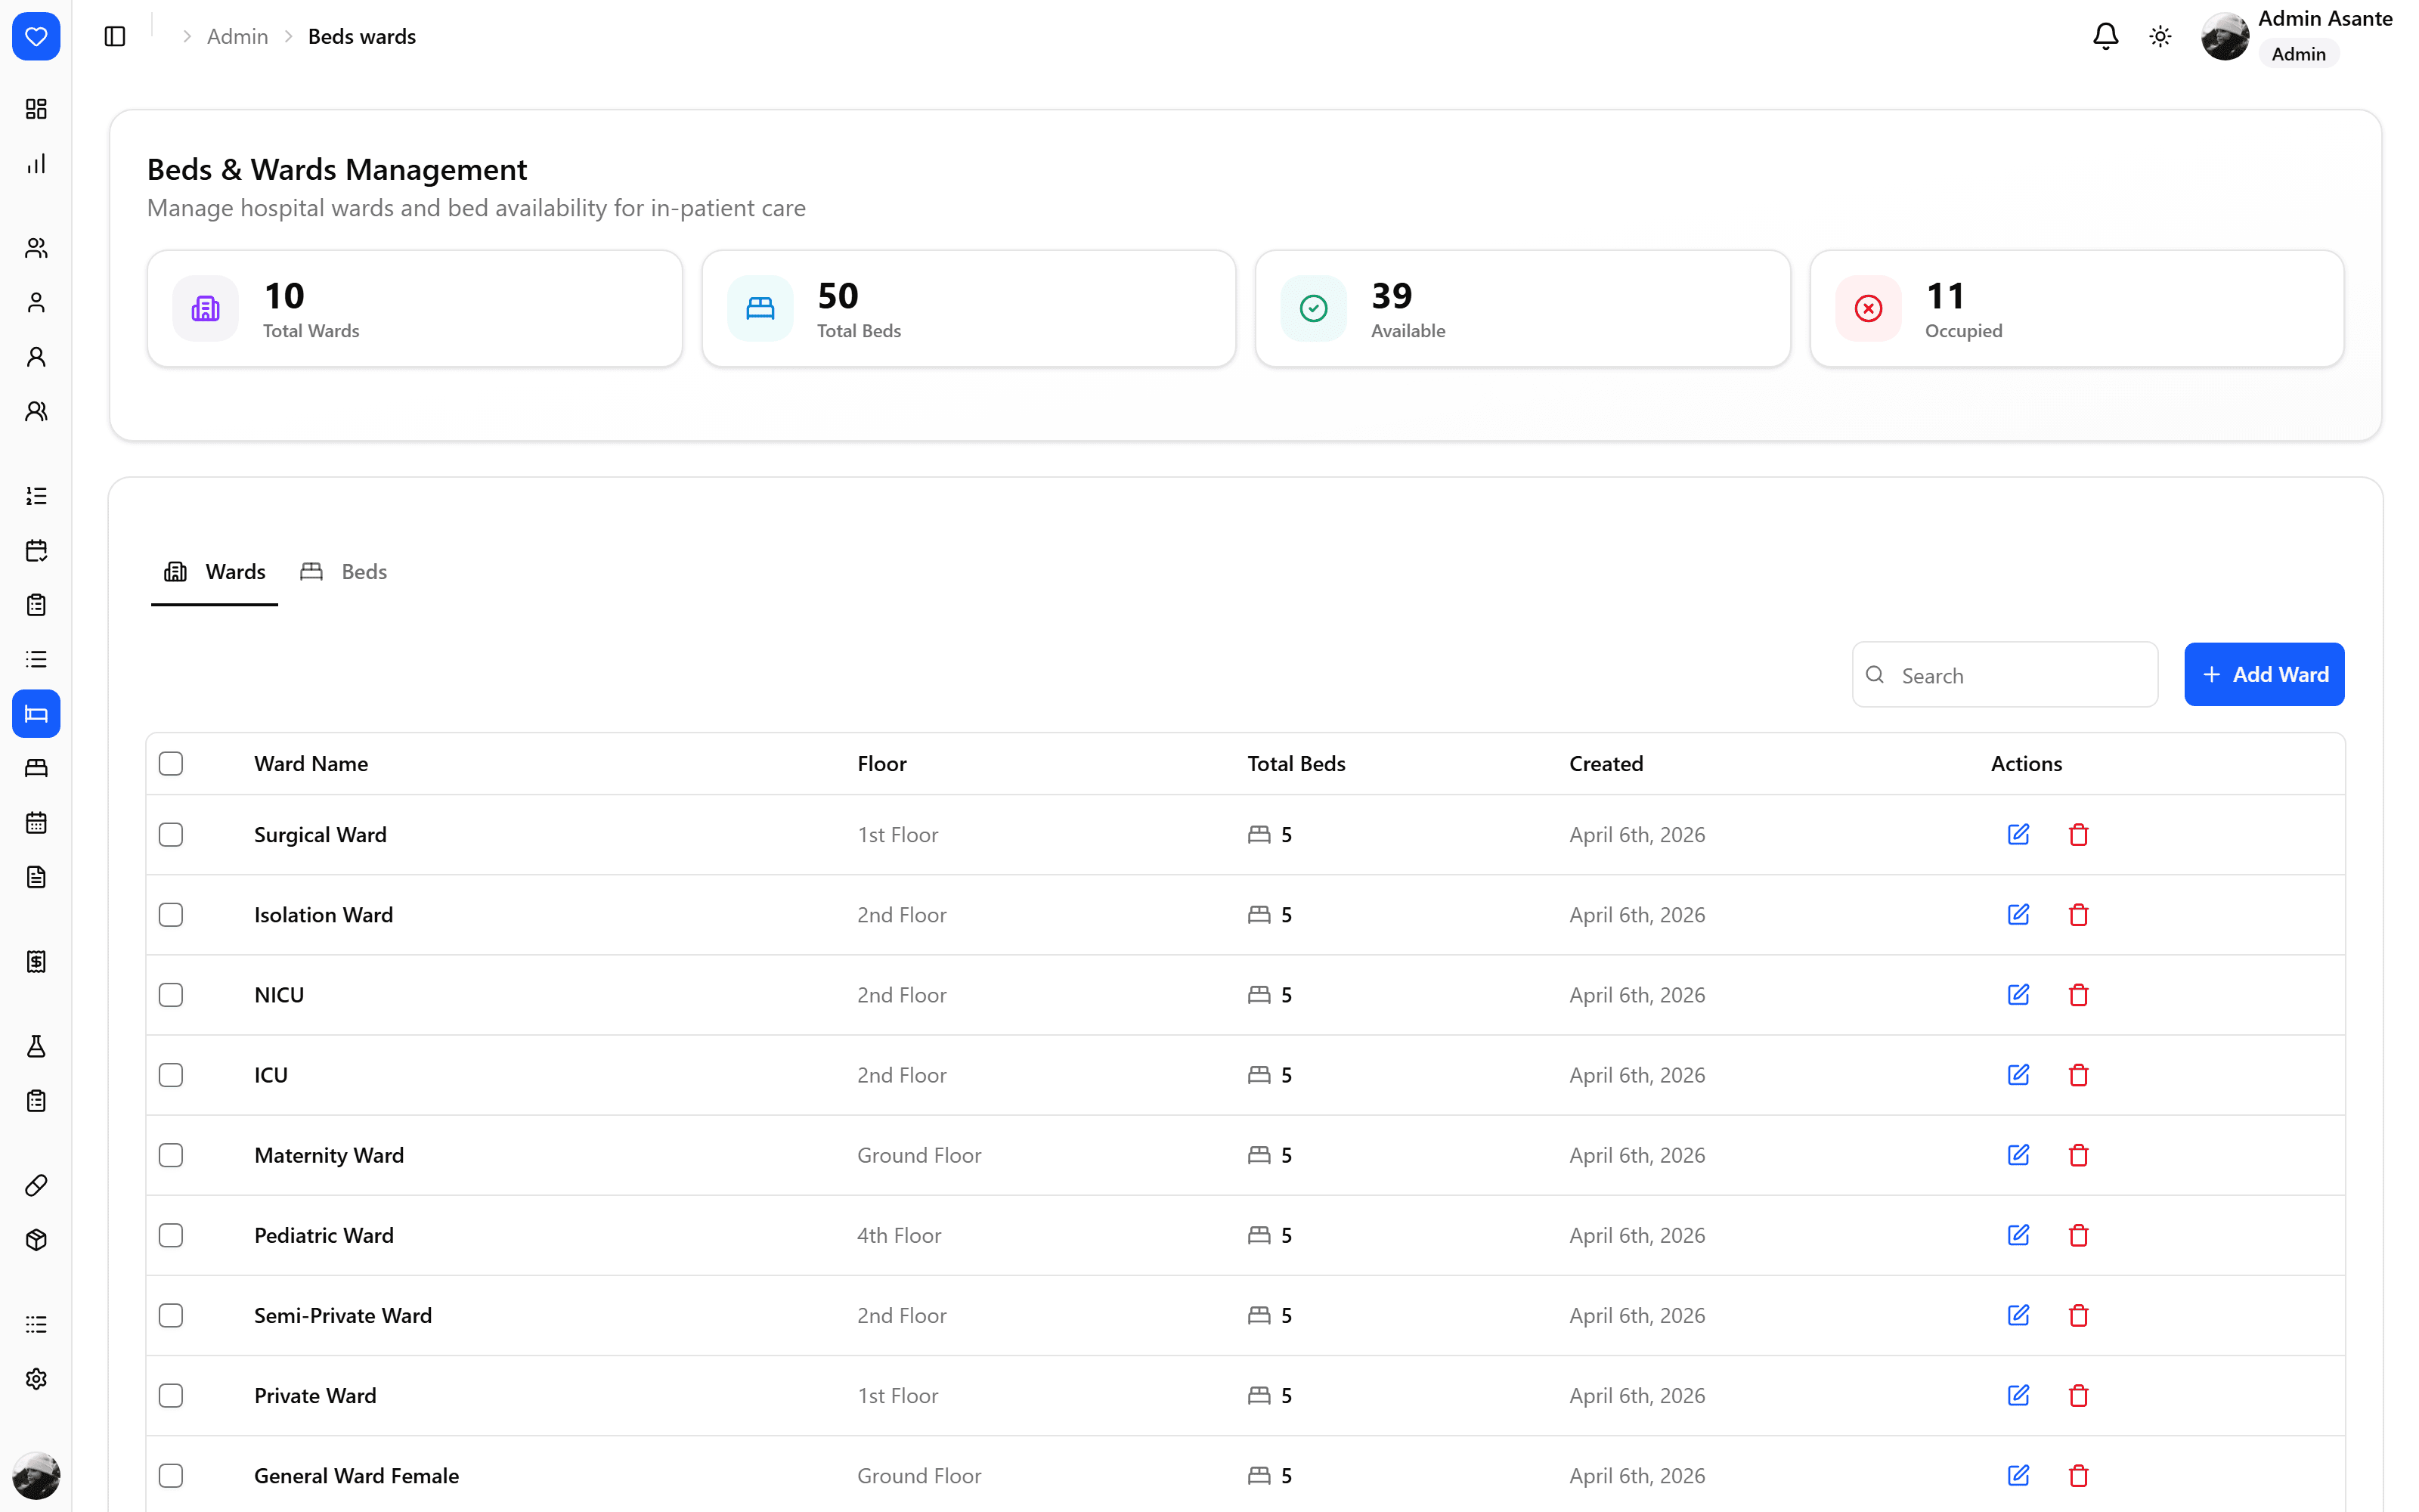Click the heart logo in sidebar
Screen dimensions: 2419x1512
click(x=36, y=37)
